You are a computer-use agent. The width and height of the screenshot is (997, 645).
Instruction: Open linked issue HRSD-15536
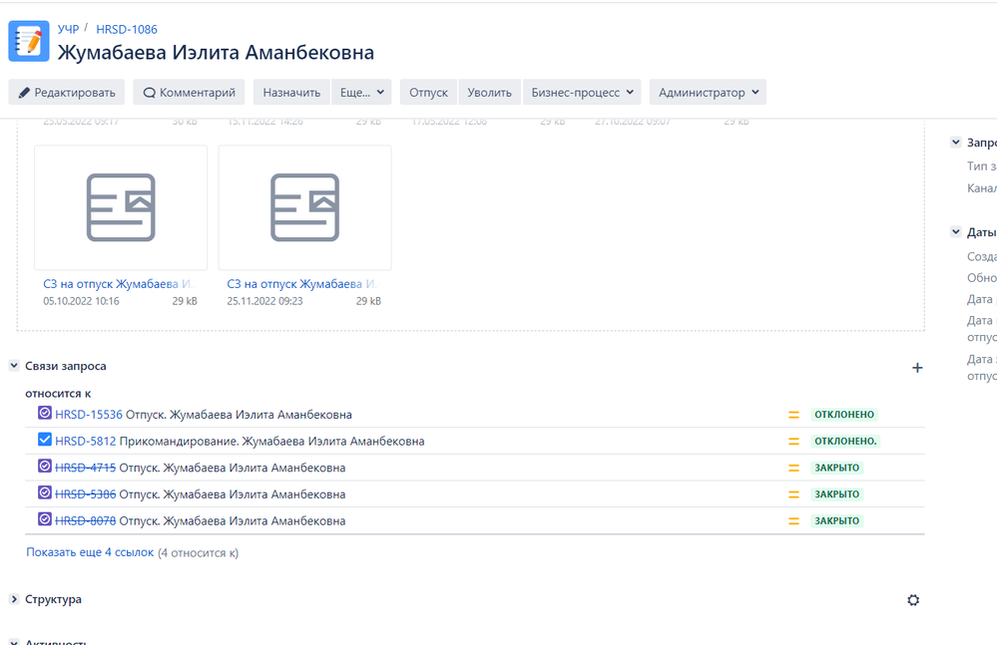pos(89,415)
